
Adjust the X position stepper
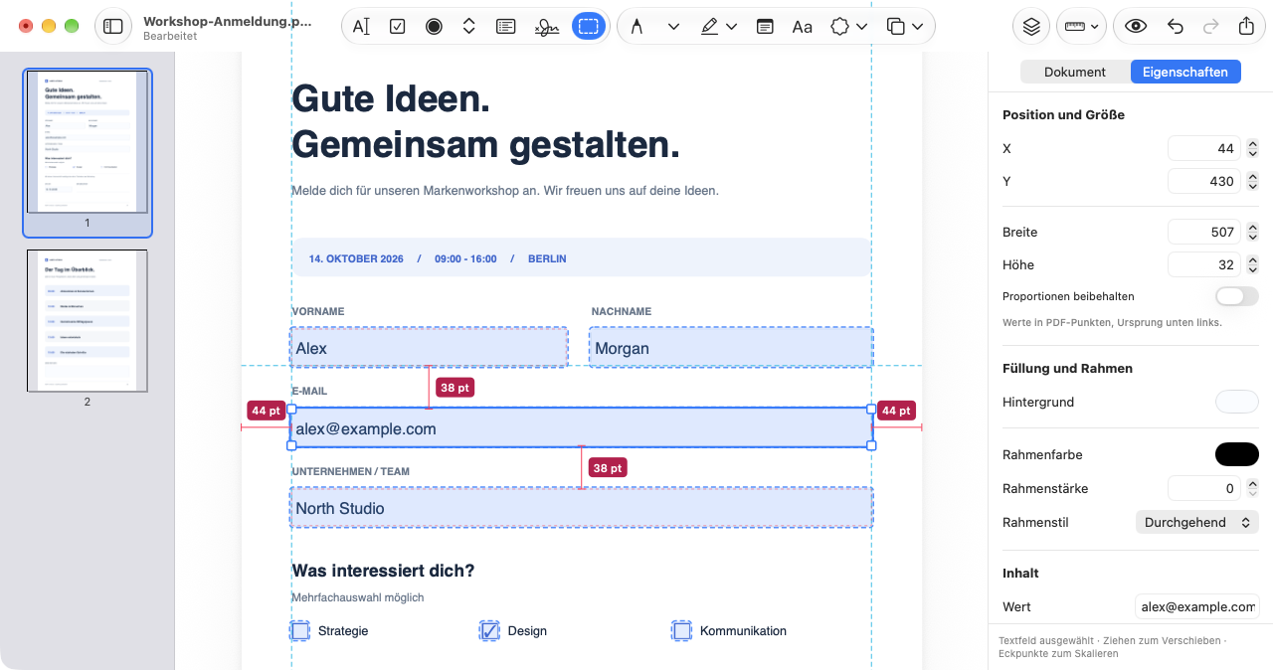pyautogui.click(x=1252, y=149)
